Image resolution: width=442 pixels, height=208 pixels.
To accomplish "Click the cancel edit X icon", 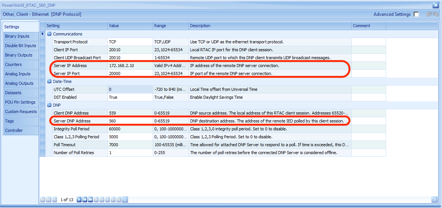I will 119,200.
